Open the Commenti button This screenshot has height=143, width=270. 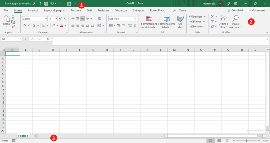coord(257,10)
